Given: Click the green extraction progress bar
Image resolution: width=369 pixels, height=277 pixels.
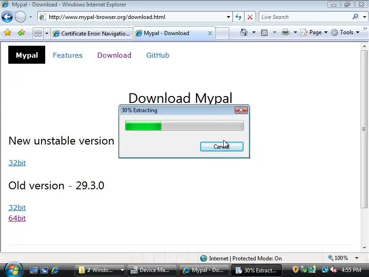Looking at the screenshot, I should click(184, 125).
